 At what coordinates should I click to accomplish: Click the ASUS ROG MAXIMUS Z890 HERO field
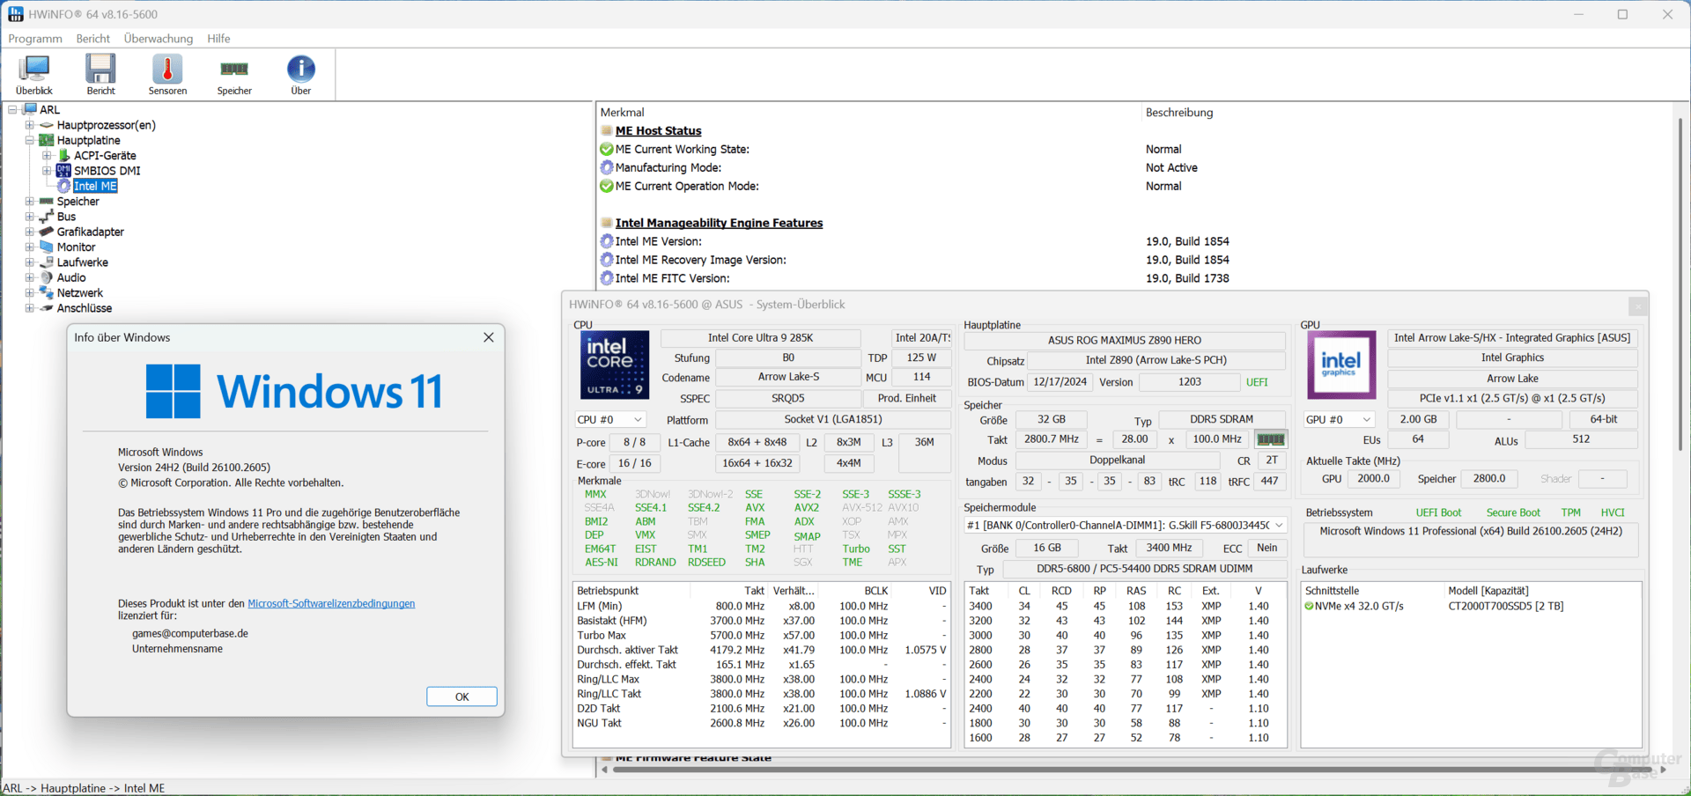(x=1124, y=340)
